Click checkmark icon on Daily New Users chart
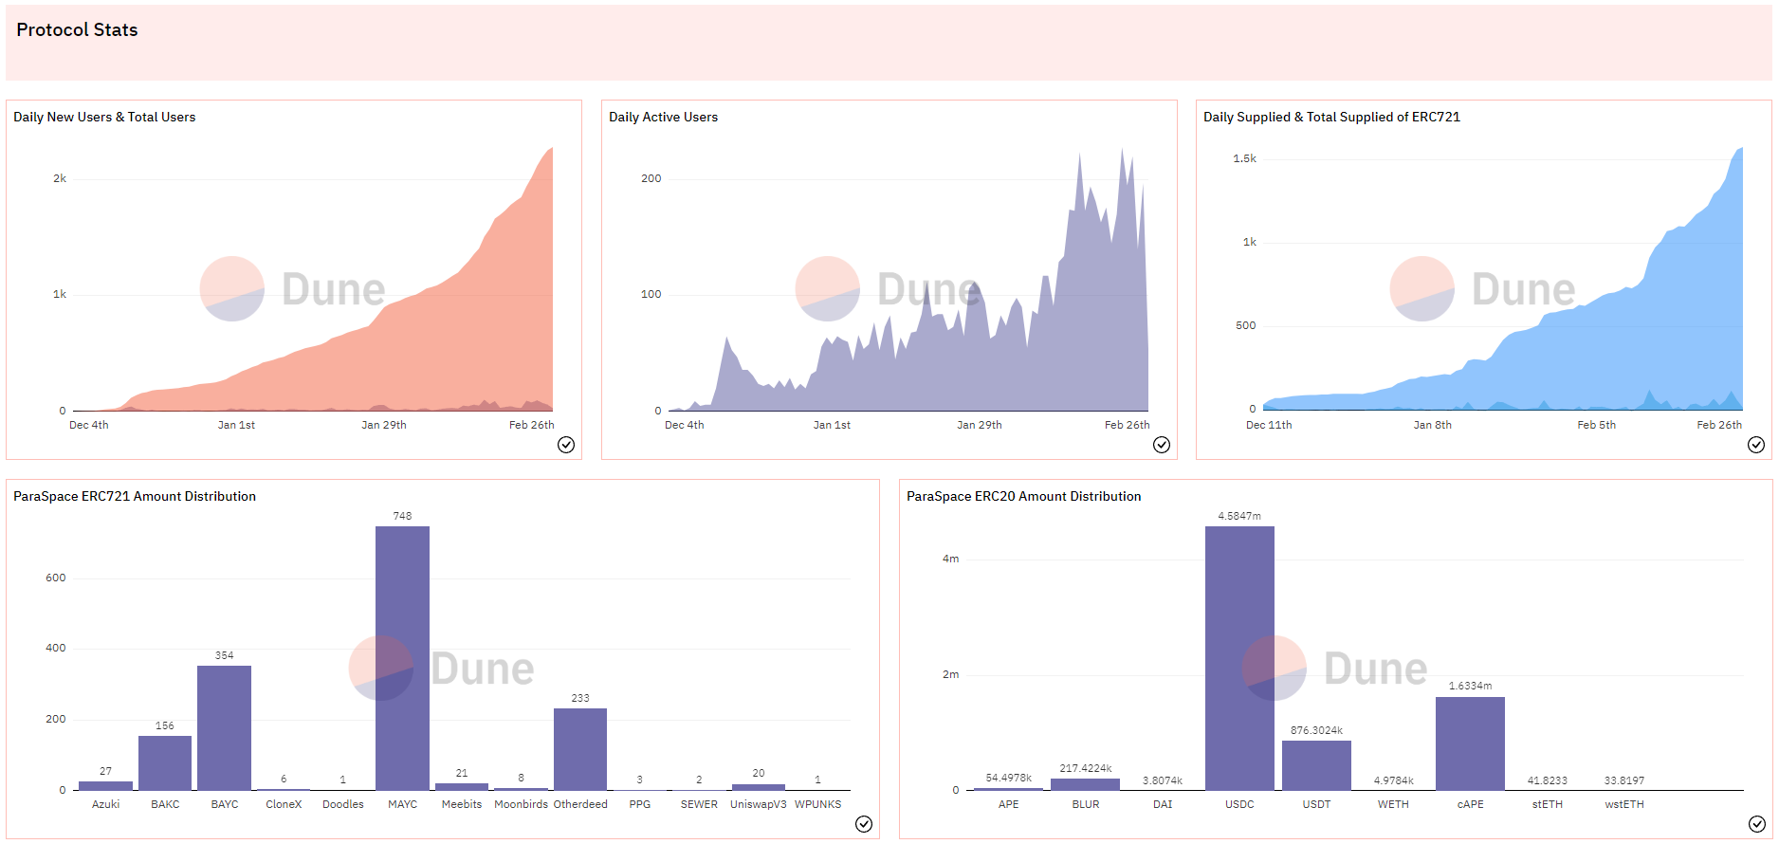 (566, 445)
